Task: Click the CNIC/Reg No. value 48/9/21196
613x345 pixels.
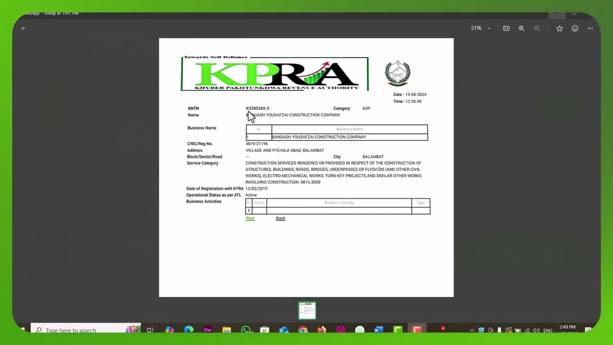Action: pos(257,144)
